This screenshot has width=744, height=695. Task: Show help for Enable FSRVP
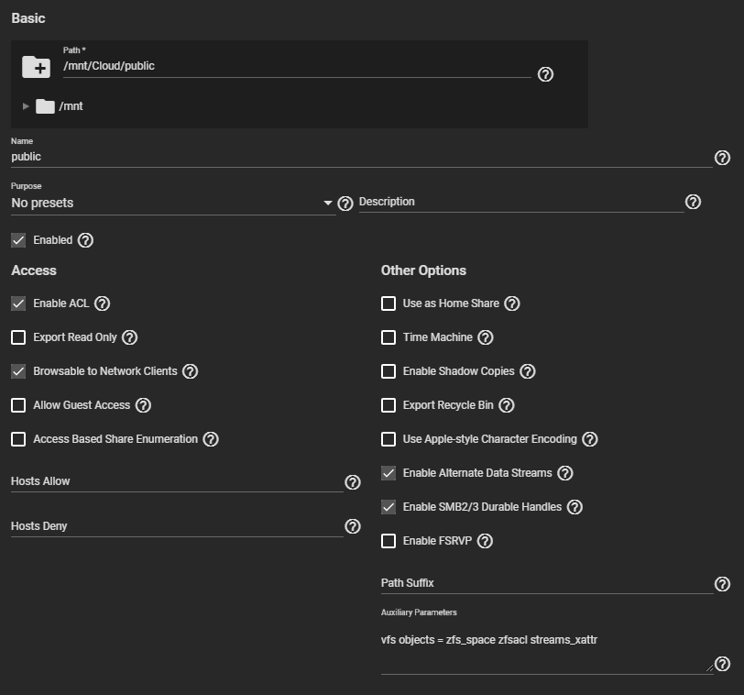(485, 541)
